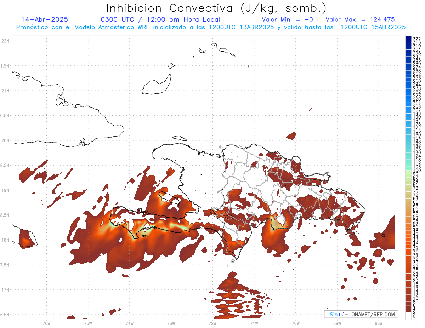Click the "0.5N" latitude label
This screenshot has width=425, height=328.
(5, 115)
